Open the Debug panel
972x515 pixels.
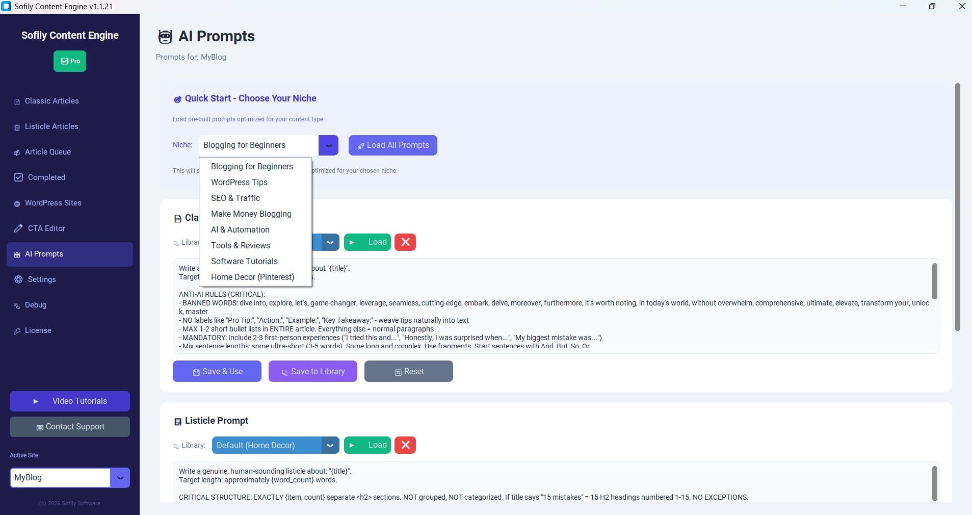tap(36, 305)
